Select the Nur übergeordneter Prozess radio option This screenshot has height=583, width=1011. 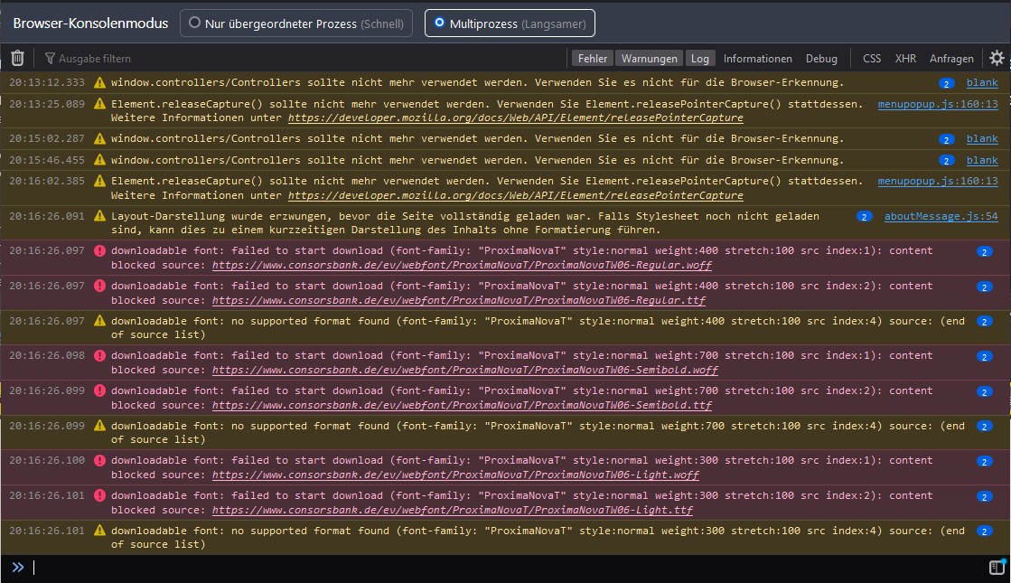194,24
